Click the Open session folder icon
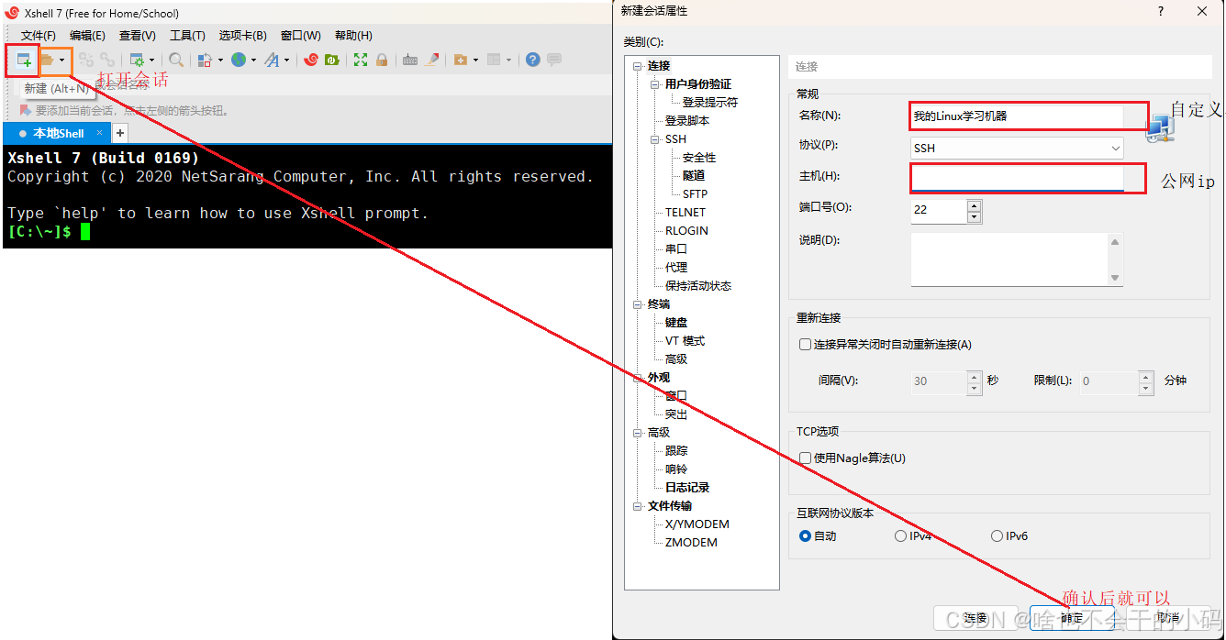 tap(47, 61)
